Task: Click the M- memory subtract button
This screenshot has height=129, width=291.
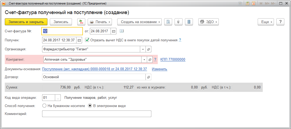Action: (273, 3)
